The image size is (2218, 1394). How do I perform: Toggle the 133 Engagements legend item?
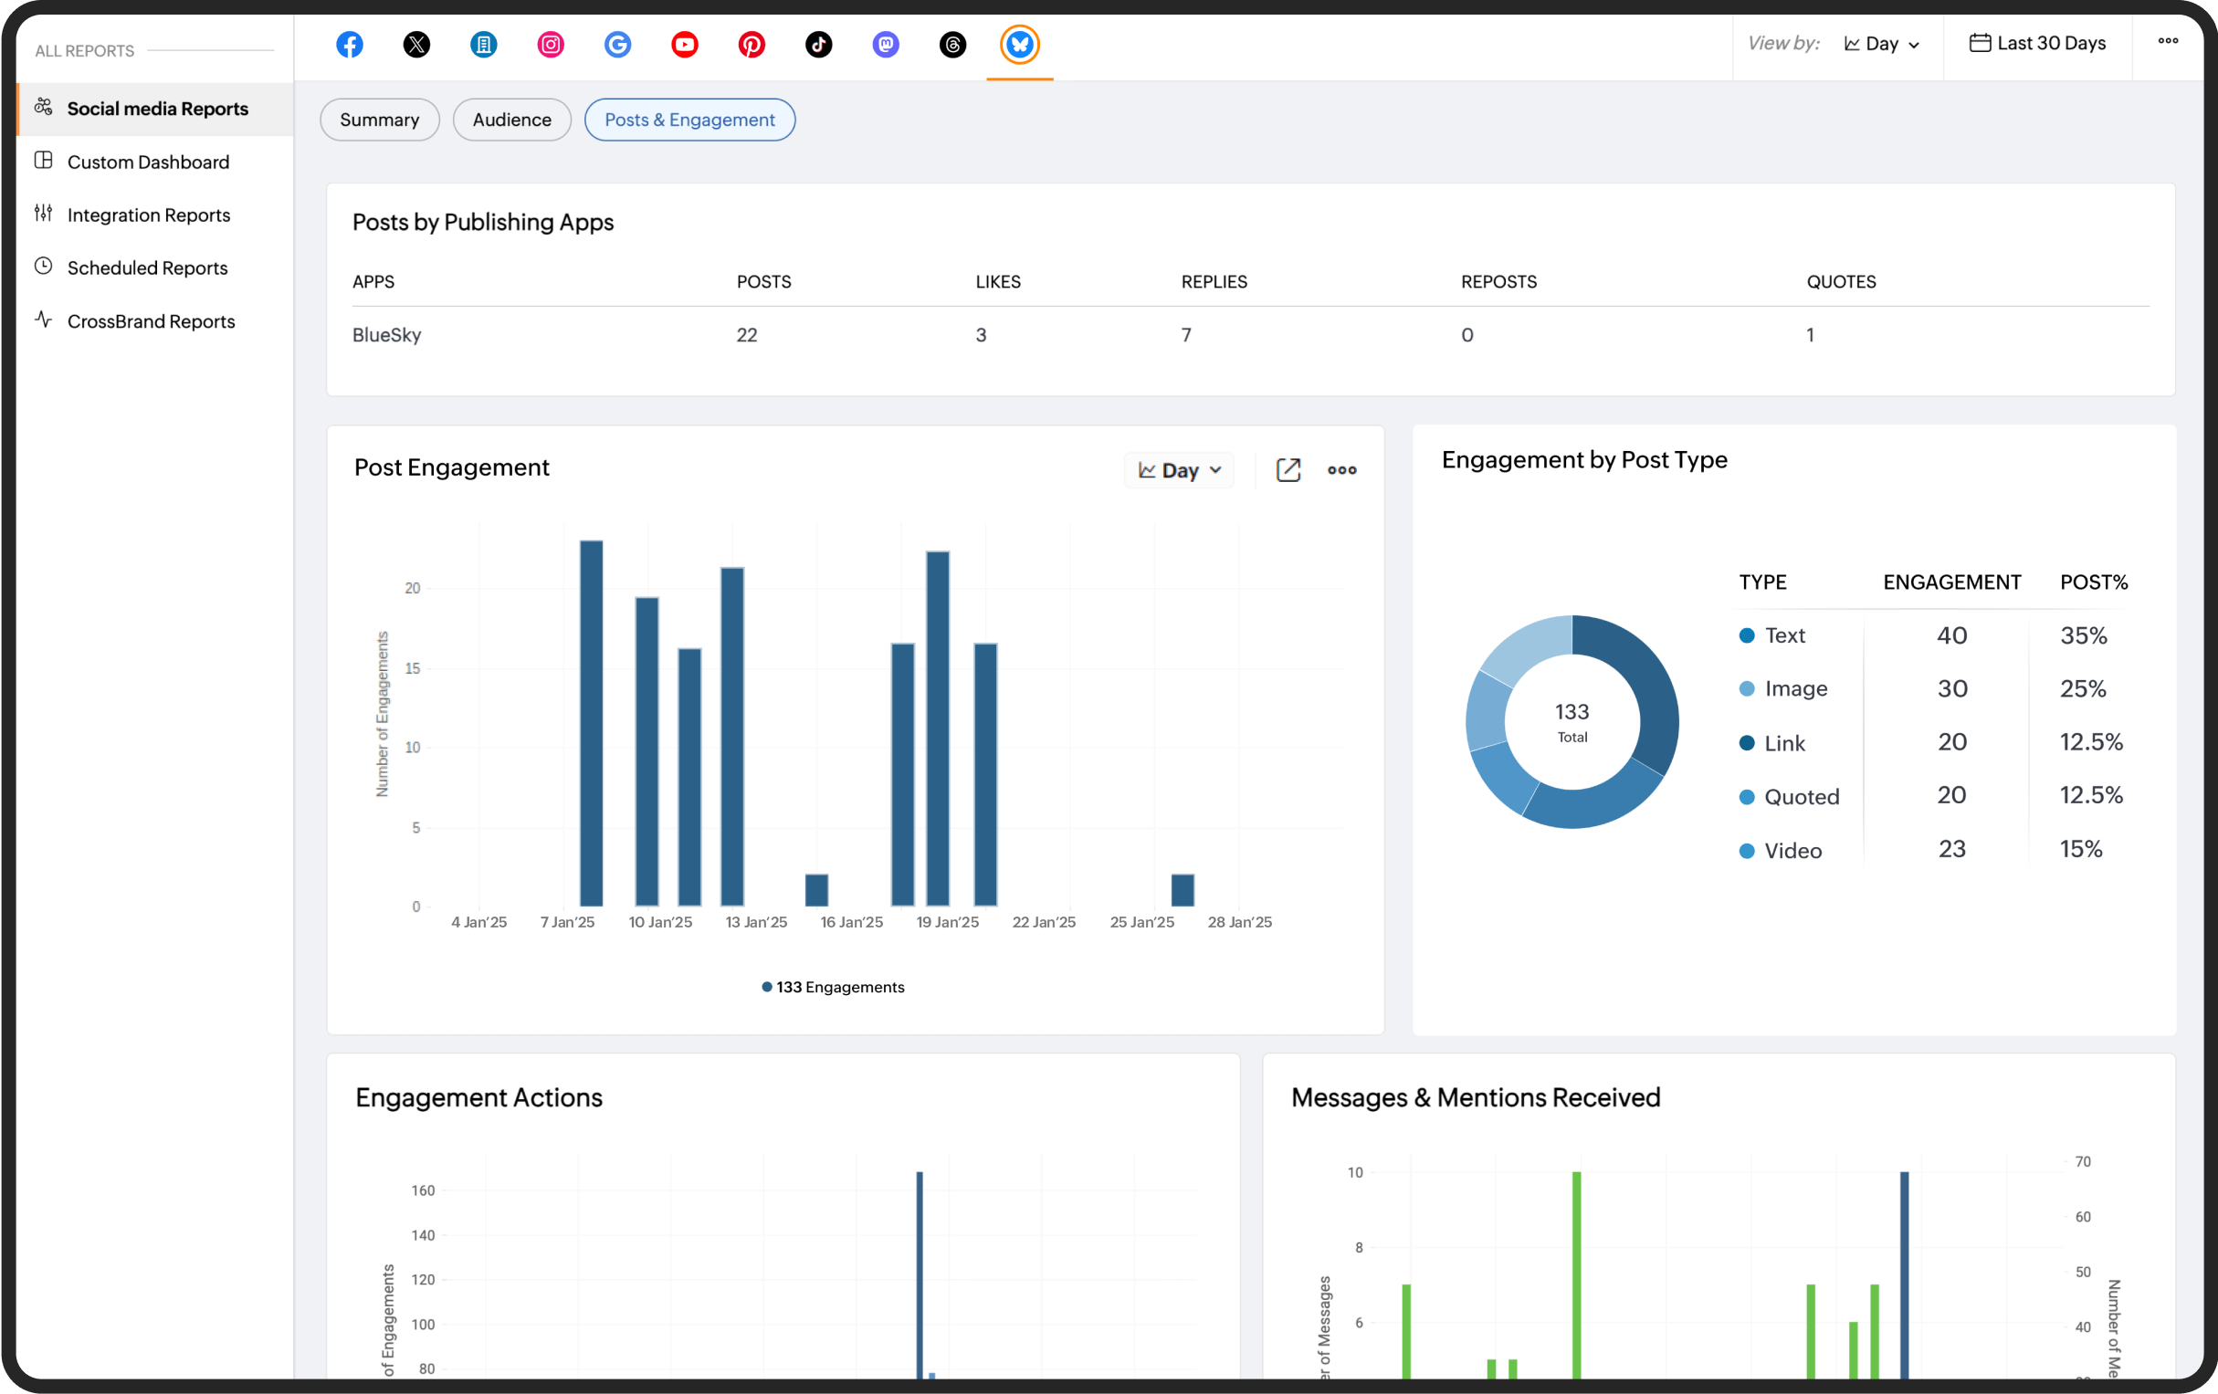(832, 986)
